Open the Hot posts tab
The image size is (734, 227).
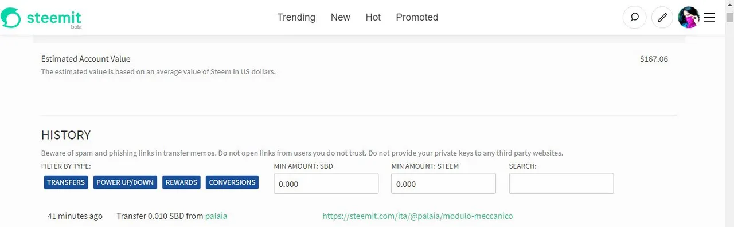coord(373,17)
